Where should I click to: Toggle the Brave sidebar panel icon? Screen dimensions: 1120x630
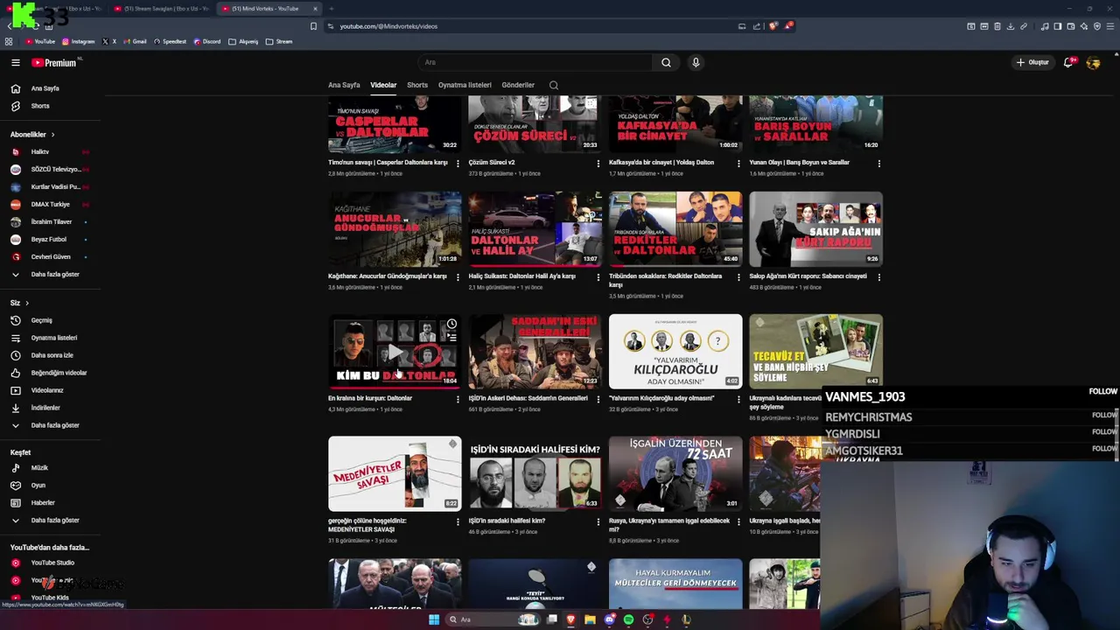[1057, 26]
